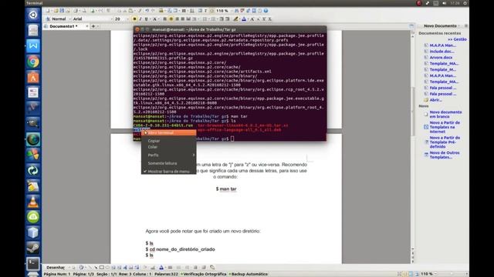The image size is (494, 277).
Task: Click the undo arrow in the toolbar
Action: point(147,11)
